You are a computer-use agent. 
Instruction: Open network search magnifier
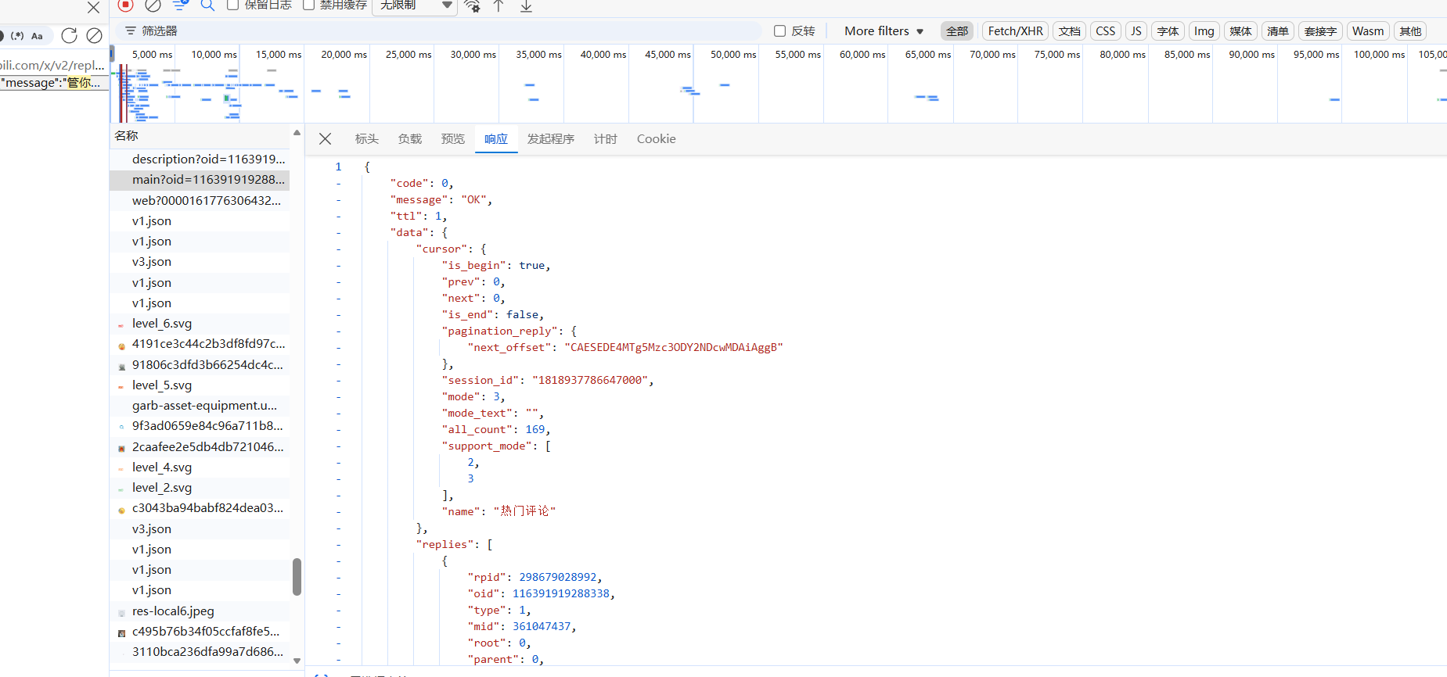coord(208,5)
